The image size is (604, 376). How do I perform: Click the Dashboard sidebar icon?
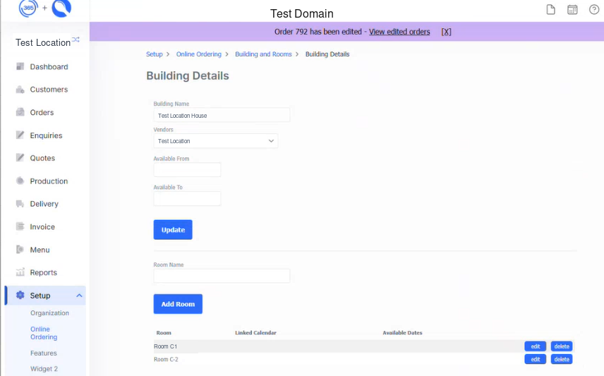click(20, 66)
